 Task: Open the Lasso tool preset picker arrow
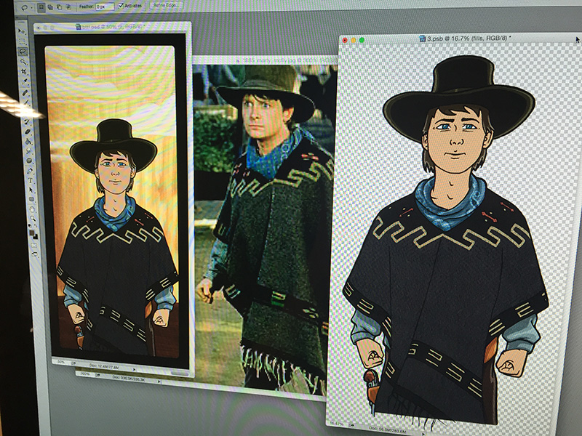coord(32,8)
